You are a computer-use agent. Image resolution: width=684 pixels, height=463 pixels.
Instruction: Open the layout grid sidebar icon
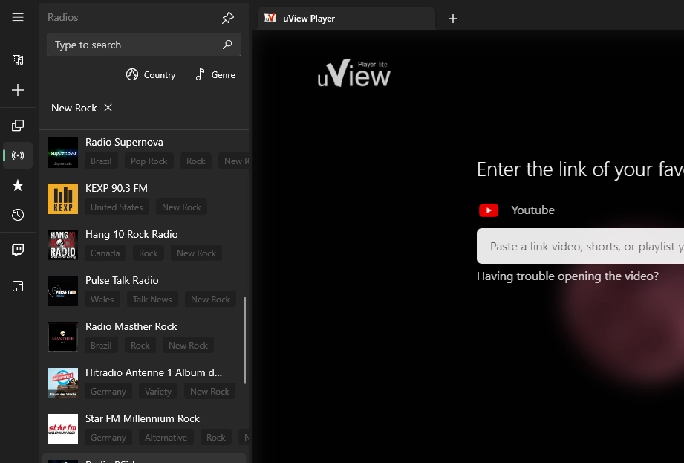coord(17,286)
